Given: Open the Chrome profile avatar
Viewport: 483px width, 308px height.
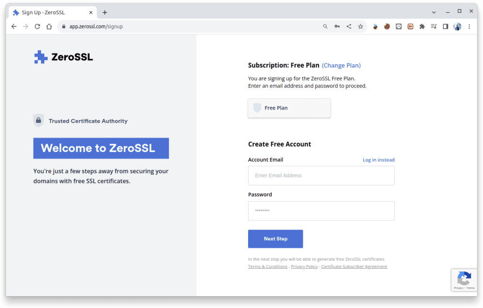Looking at the screenshot, I should [457, 26].
